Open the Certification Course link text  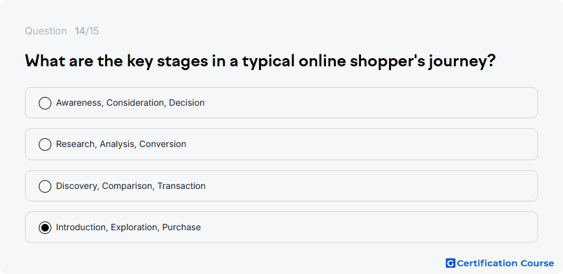(505, 263)
